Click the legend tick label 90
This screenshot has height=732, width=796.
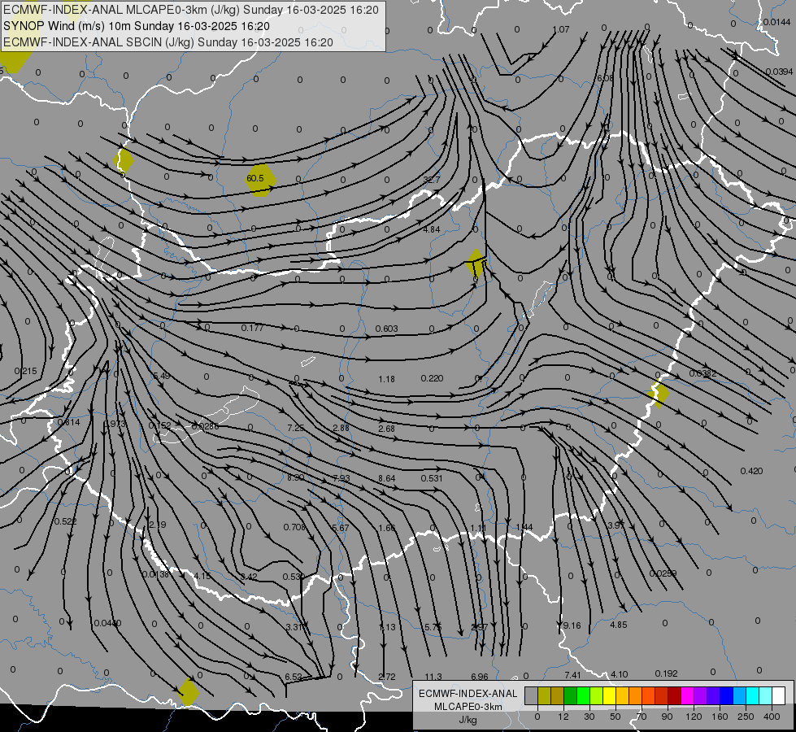tap(667, 717)
